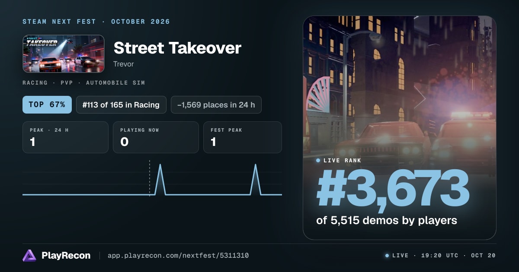Click the PEAK · 24 H stat card
The width and height of the screenshot is (519, 272).
pyautogui.click(x=65, y=137)
